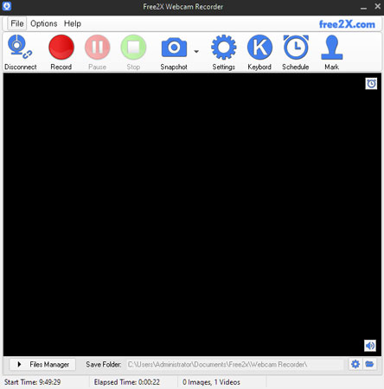This screenshot has height=389, width=384.
Task: Close the Free2X Webcam Recorder window
Action: pos(377,6)
